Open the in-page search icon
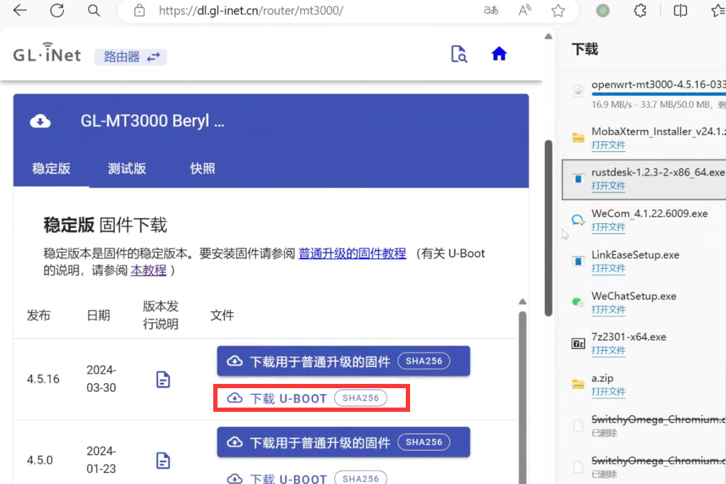This screenshot has height=484, width=726. point(459,53)
